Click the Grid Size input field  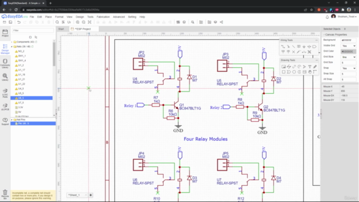(x=348, y=63)
